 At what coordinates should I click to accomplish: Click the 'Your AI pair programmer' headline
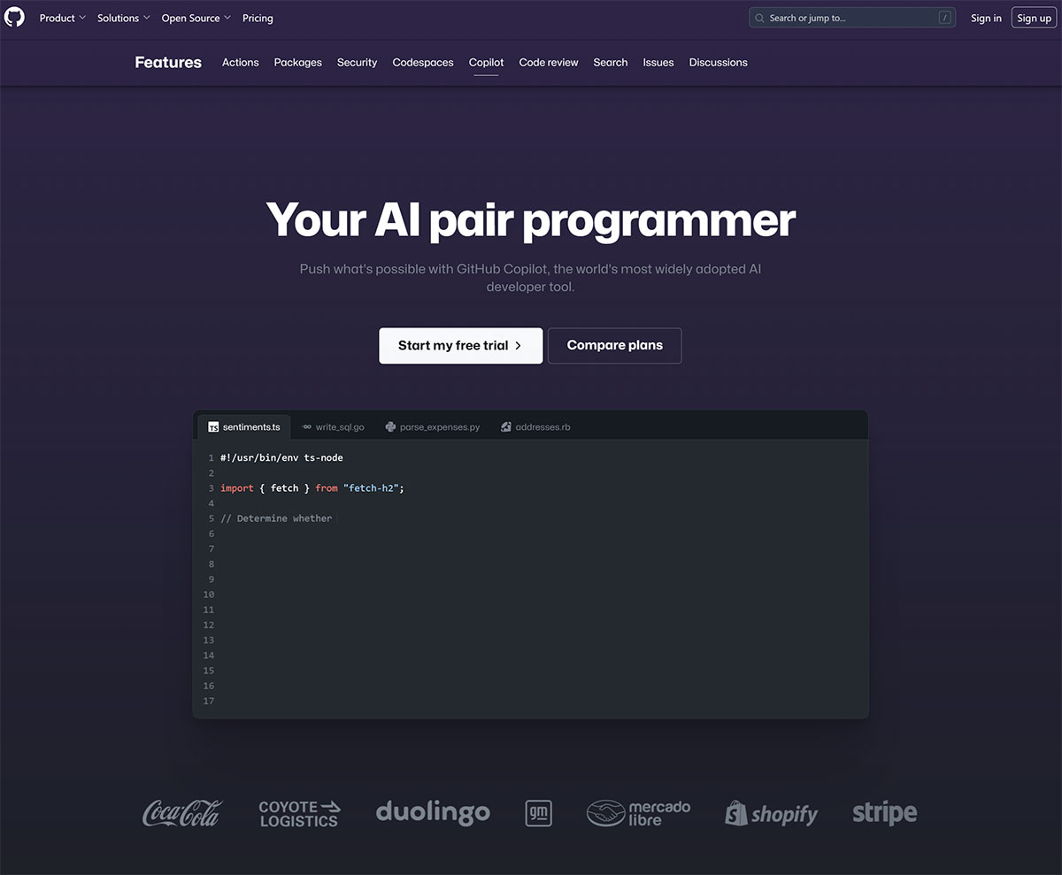531,219
